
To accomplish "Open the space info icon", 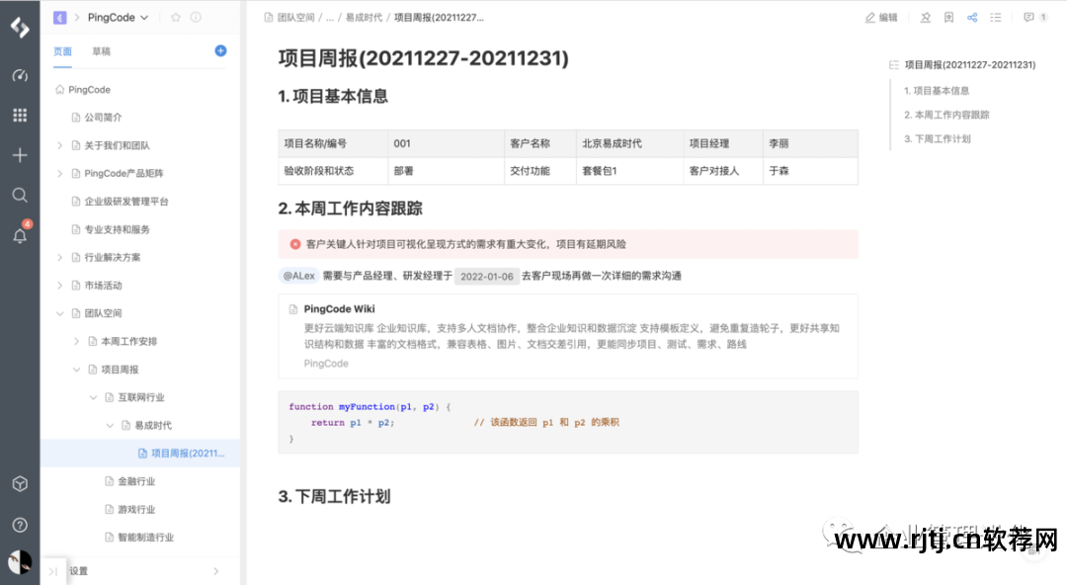I will (x=196, y=18).
